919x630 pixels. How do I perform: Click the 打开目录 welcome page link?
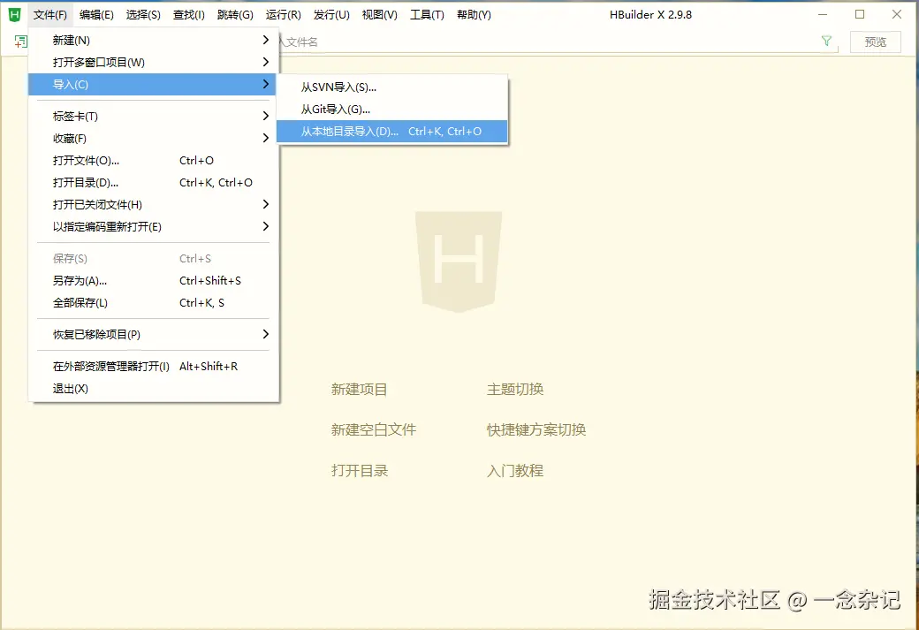pos(359,471)
